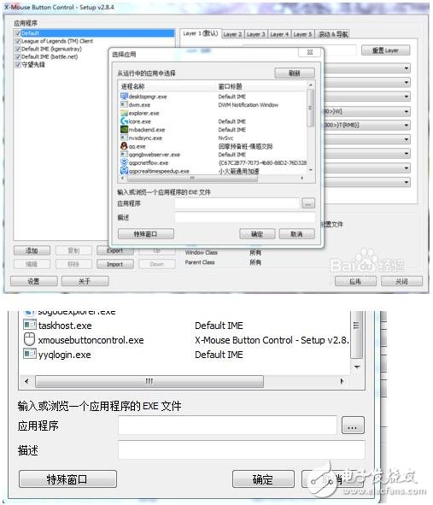Select the nvbackend.exe NVIDIA icon
The image size is (433, 505).
point(124,130)
